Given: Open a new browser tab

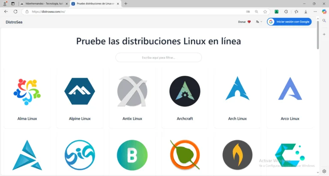Looking at the screenshot, I should (126, 3).
